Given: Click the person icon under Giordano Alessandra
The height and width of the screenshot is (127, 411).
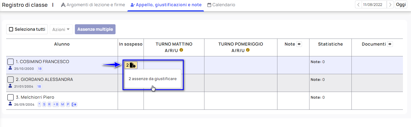Looking at the screenshot, I should (x=10, y=86).
